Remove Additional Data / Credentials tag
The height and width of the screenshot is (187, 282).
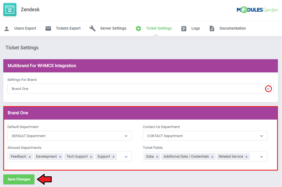(212, 157)
